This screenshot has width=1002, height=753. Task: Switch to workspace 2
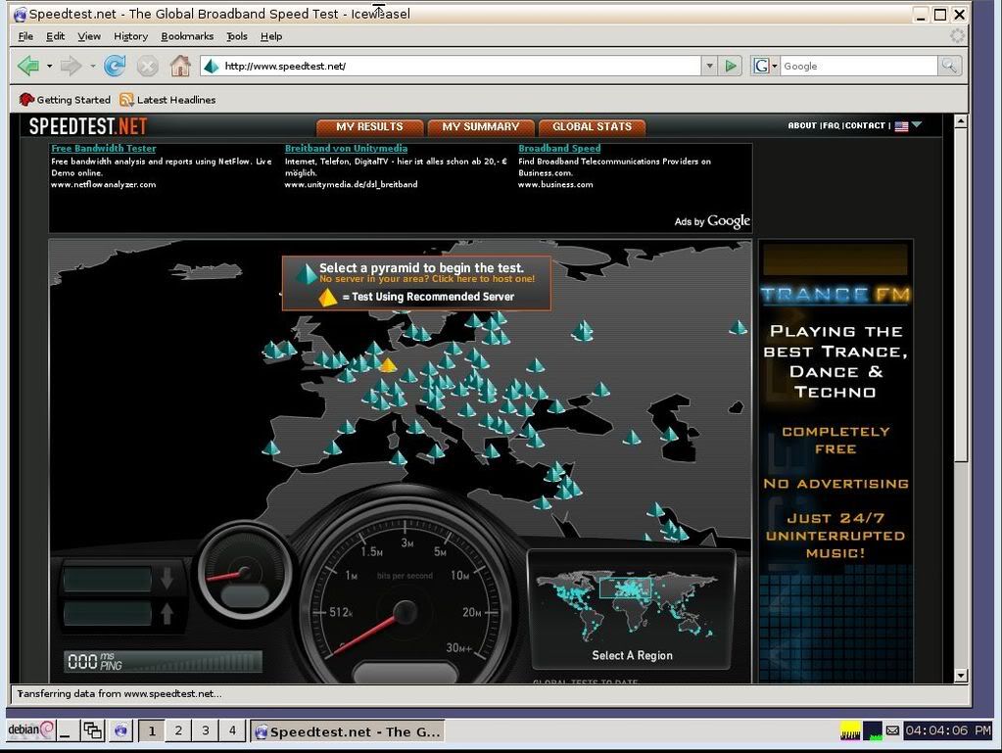tap(178, 730)
